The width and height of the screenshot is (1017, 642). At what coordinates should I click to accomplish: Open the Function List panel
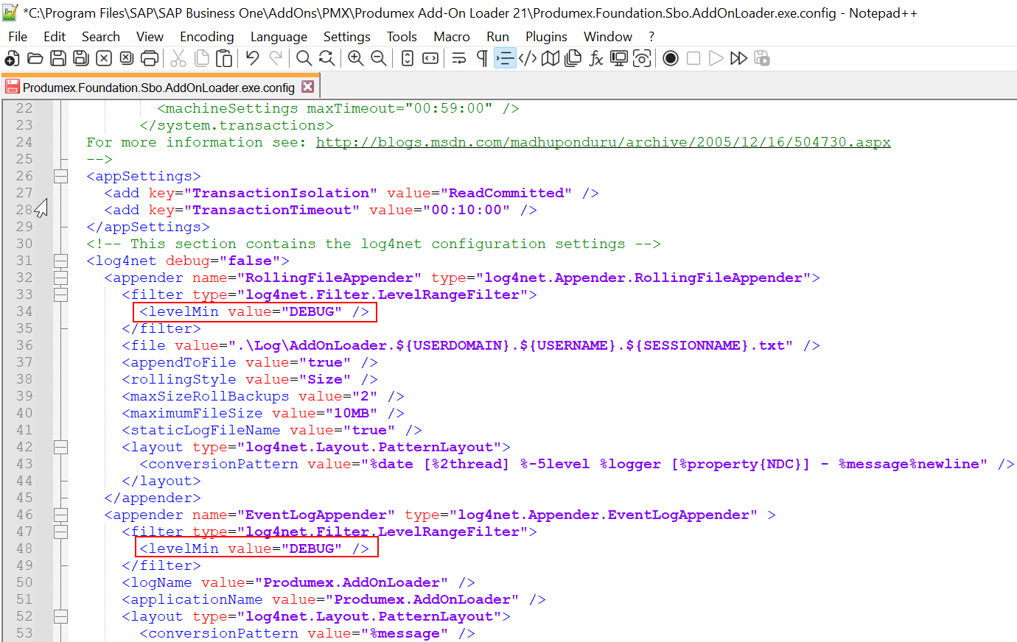596,58
